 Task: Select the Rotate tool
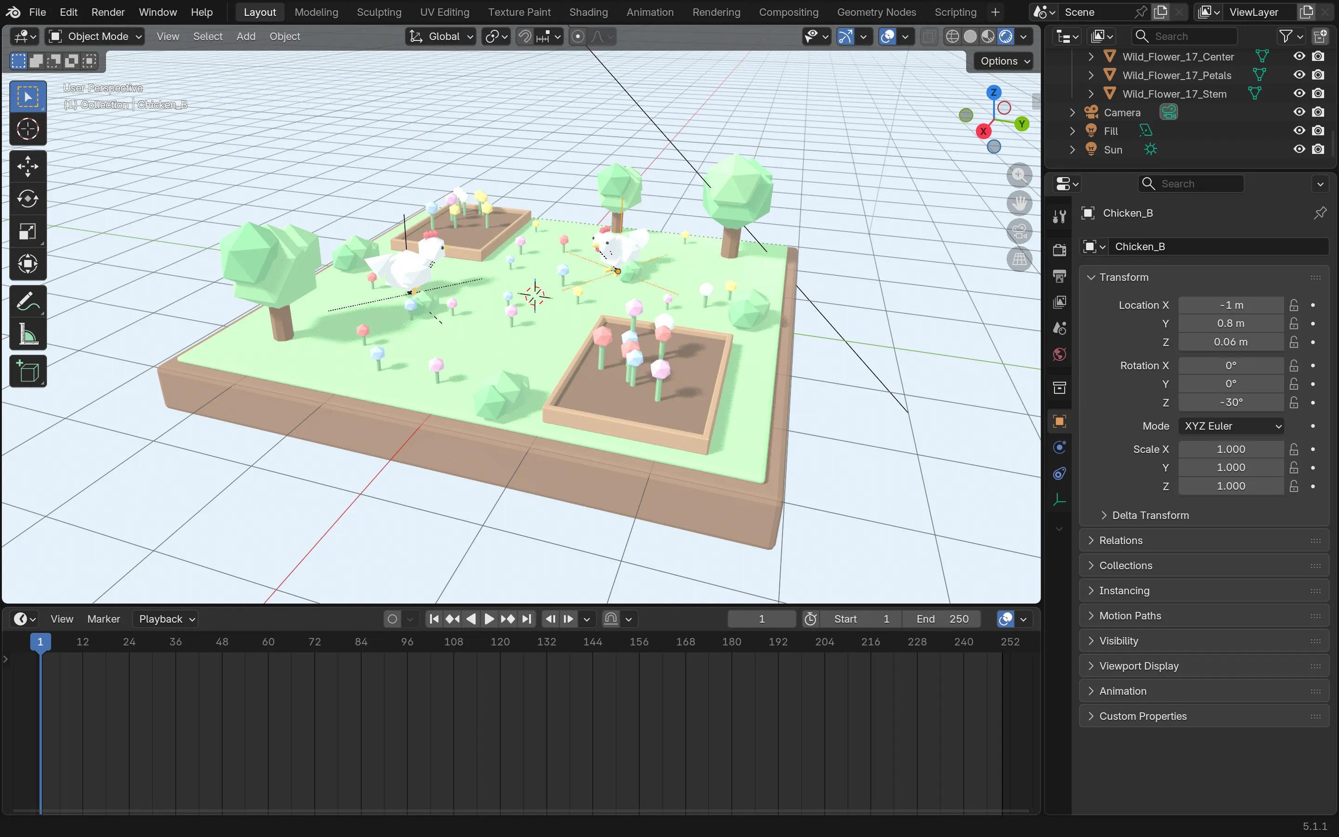28,199
